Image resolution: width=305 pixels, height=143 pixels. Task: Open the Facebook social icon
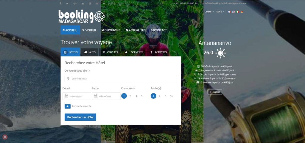pyautogui.click(x=60, y=4)
